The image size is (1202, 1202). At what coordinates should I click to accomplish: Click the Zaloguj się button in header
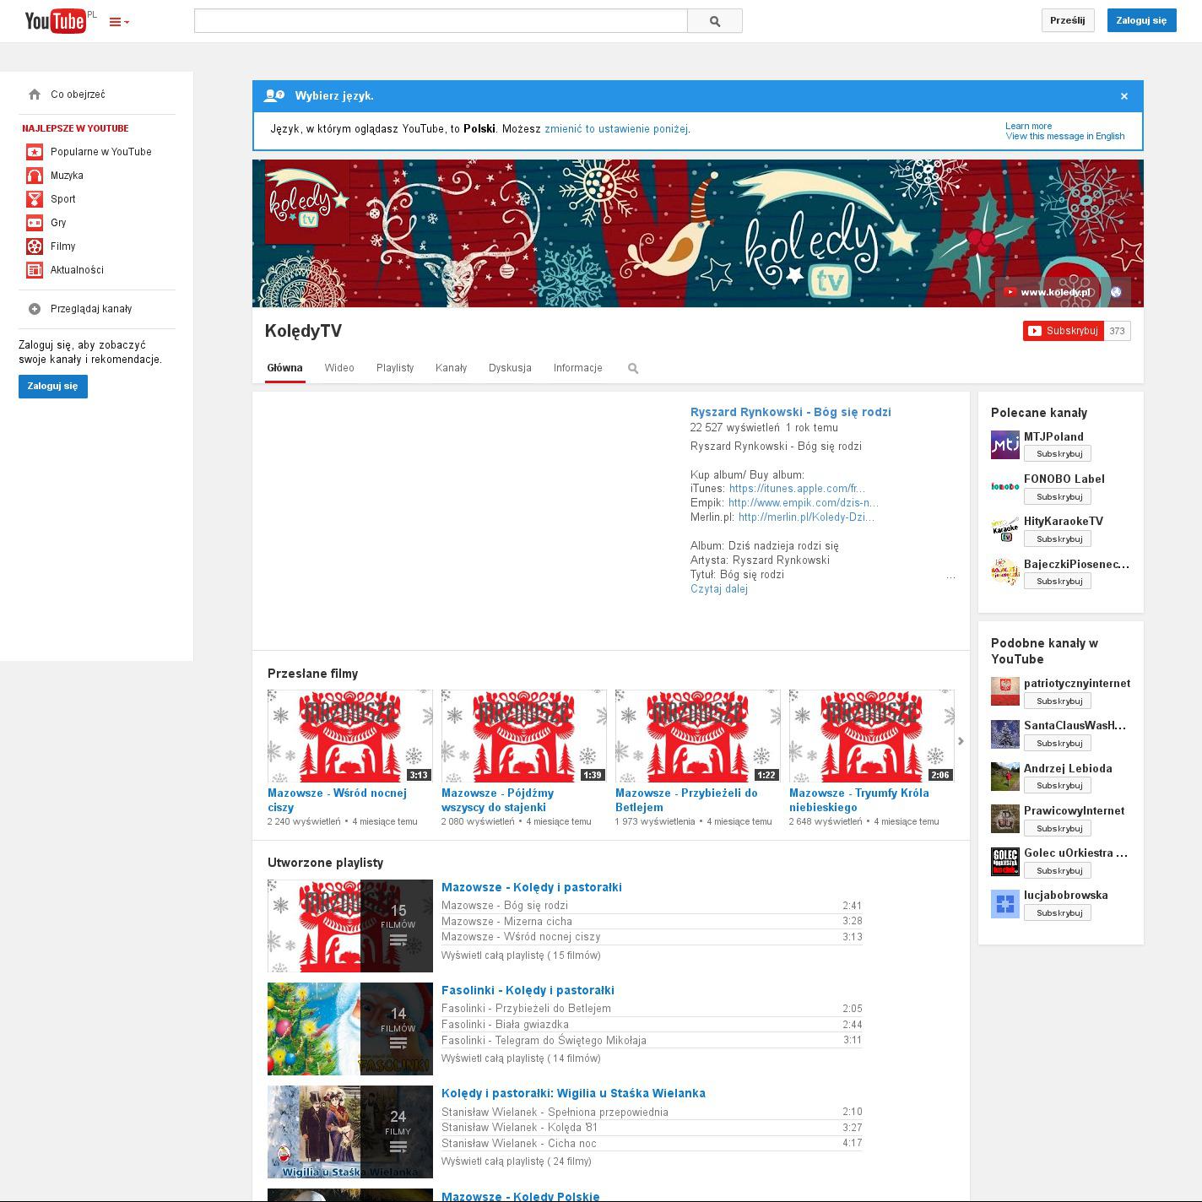1141,20
